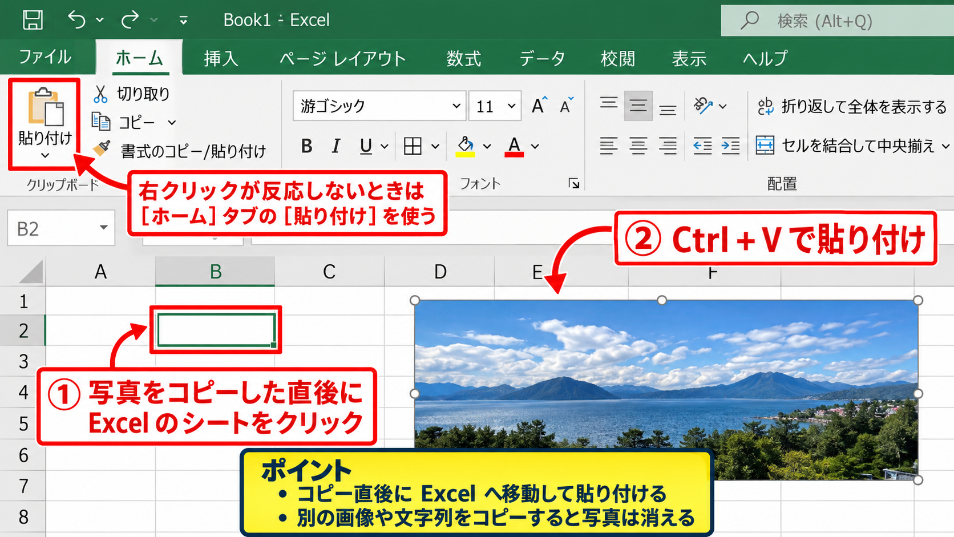Click the 貼り付け paste clipboard icon

point(46,107)
